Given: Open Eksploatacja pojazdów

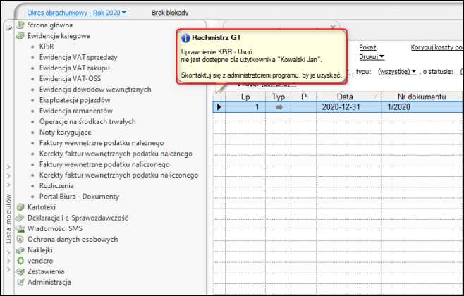Looking at the screenshot, I should [x=75, y=100].
